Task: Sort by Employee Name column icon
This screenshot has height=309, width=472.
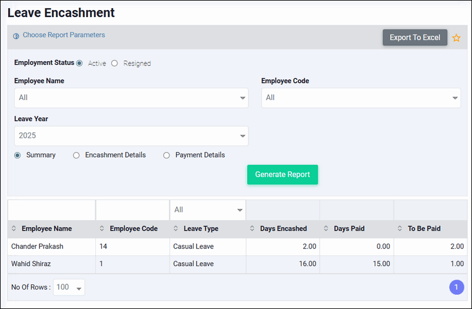Action: pos(14,229)
